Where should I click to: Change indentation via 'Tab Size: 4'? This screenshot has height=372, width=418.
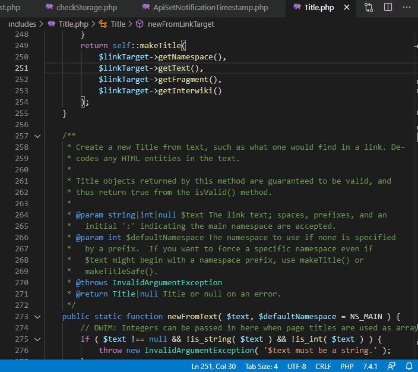[x=261, y=367]
